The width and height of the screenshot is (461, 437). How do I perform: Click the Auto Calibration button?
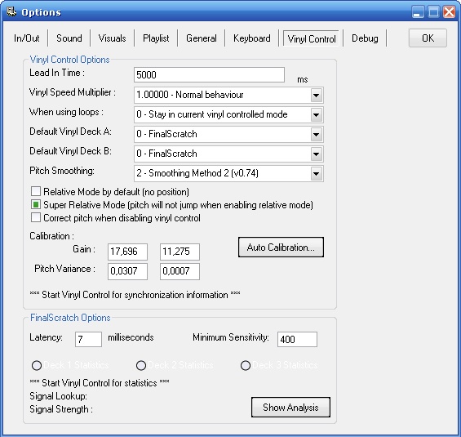click(x=281, y=247)
